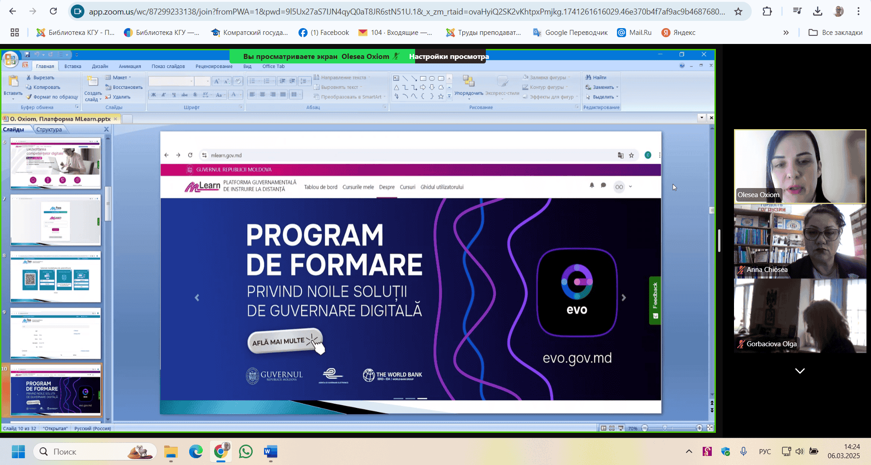871x465 pixels.
Task: Open the Вставка ribbon tab
Action: click(x=73, y=66)
